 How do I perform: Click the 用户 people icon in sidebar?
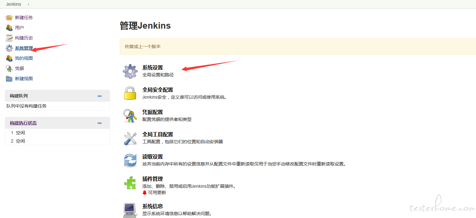[x=9, y=28]
